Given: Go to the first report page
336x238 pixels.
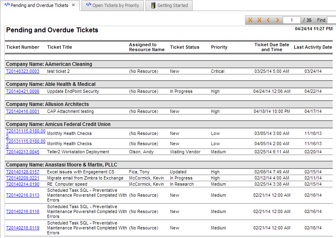Looking at the screenshot, I should [250, 20].
